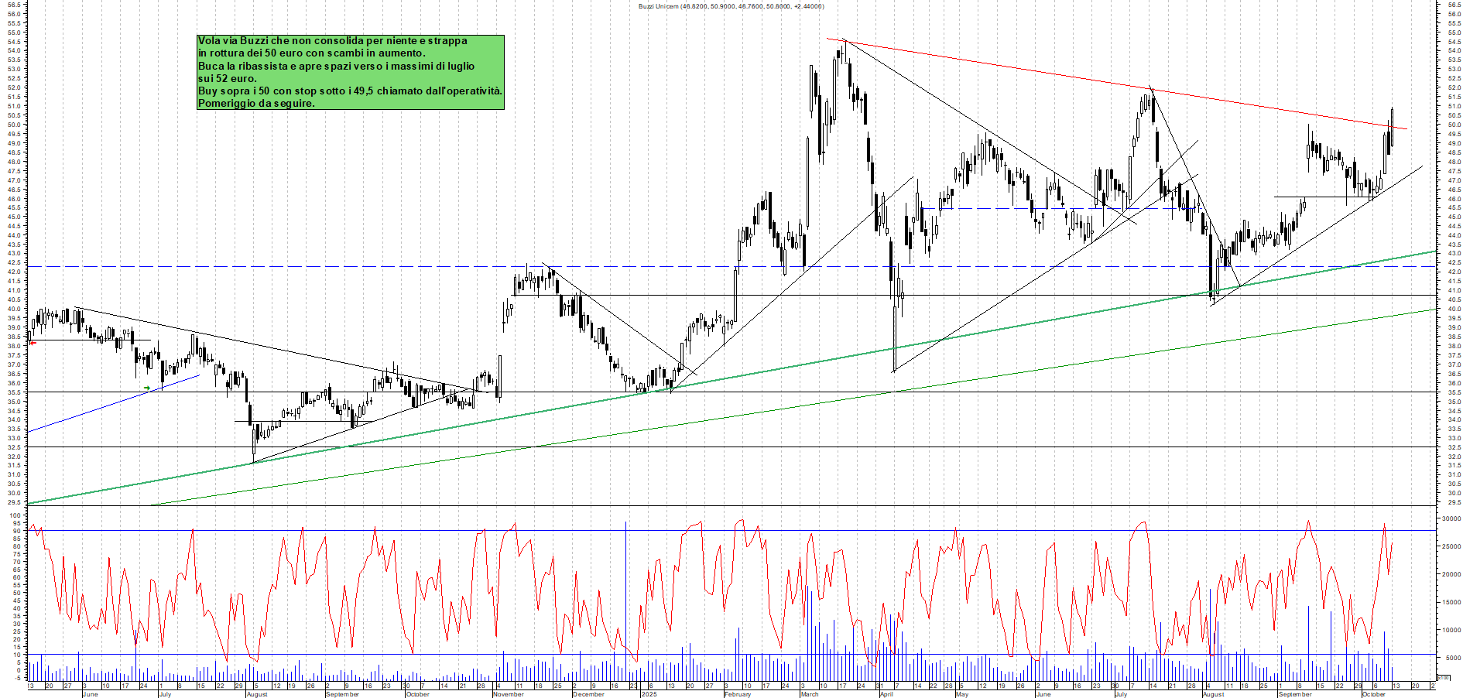Click the red left-pointing arrow marker
Image resolution: width=1463 pixels, height=698 pixels.
(x=33, y=343)
